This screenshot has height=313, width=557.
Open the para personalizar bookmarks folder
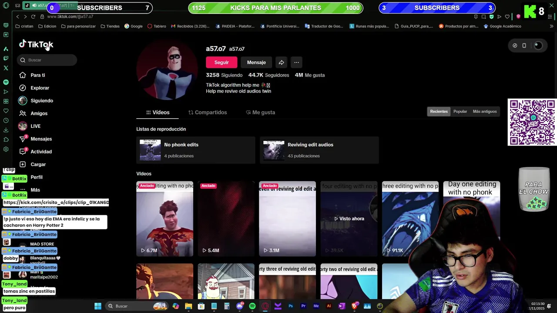click(x=78, y=26)
